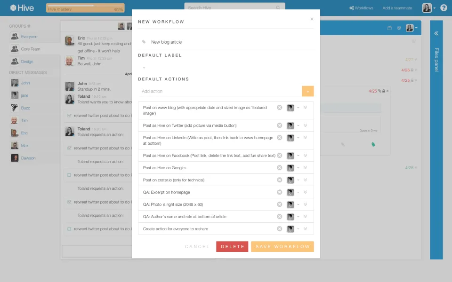Open the Design group
This screenshot has width=452, height=282.
click(x=27, y=62)
